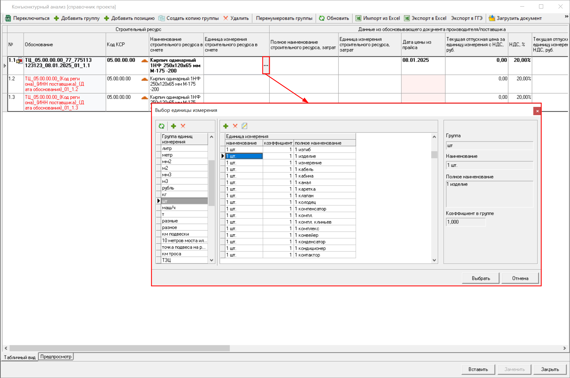Select the ТЭЦ unit group

coord(184,260)
